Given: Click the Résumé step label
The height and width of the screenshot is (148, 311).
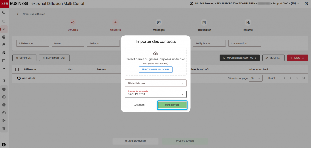Looking at the screenshot, I should coord(248,30).
